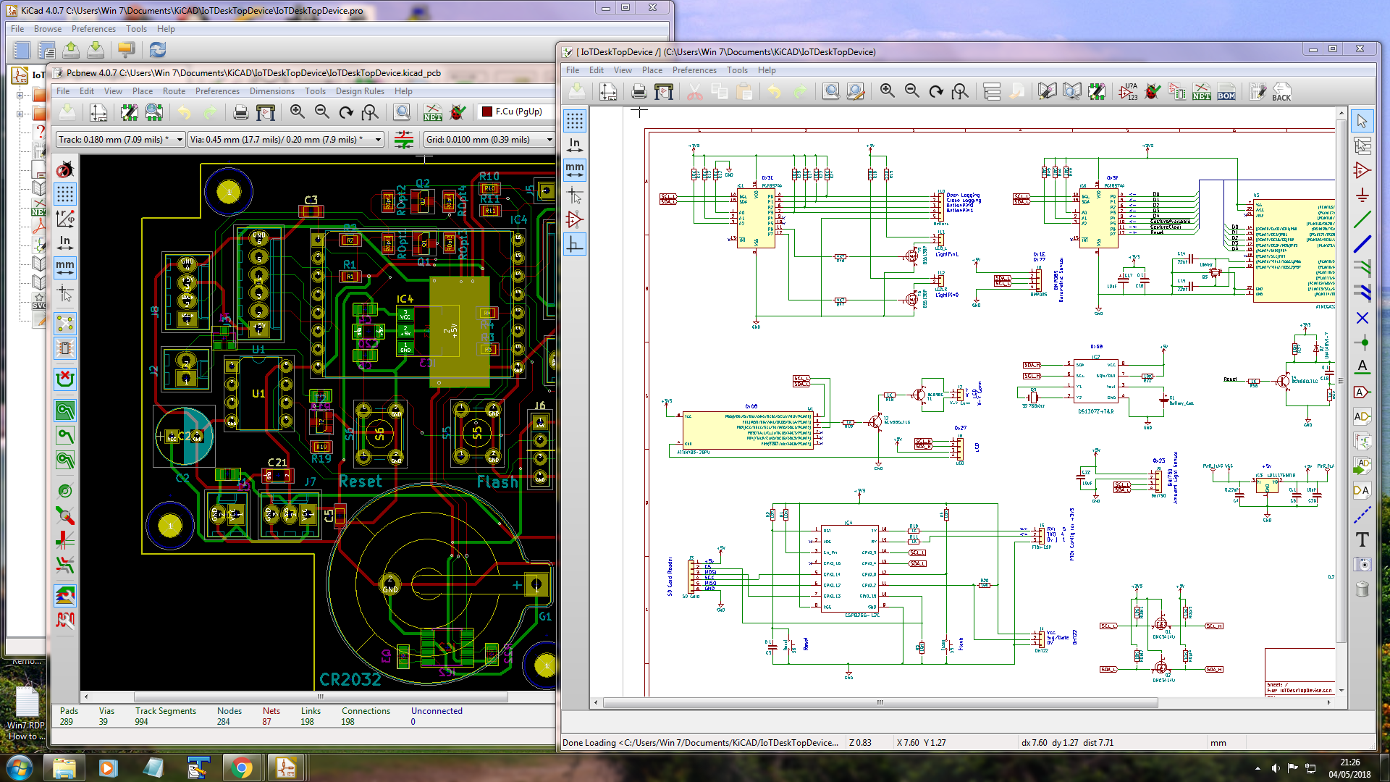
Task: Open footprint viewer in Pcbnew toolbar
Action: pos(154,112)
